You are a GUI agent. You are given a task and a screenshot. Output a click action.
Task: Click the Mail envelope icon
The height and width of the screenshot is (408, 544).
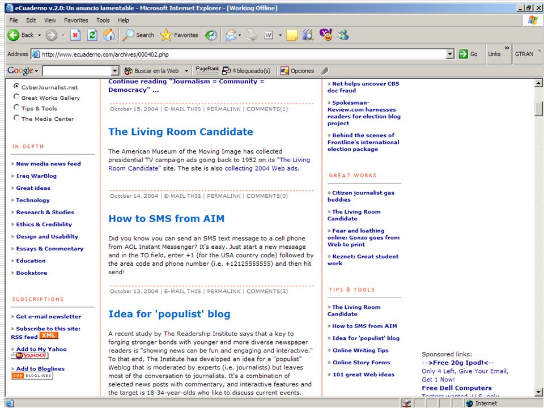[231, 35]
